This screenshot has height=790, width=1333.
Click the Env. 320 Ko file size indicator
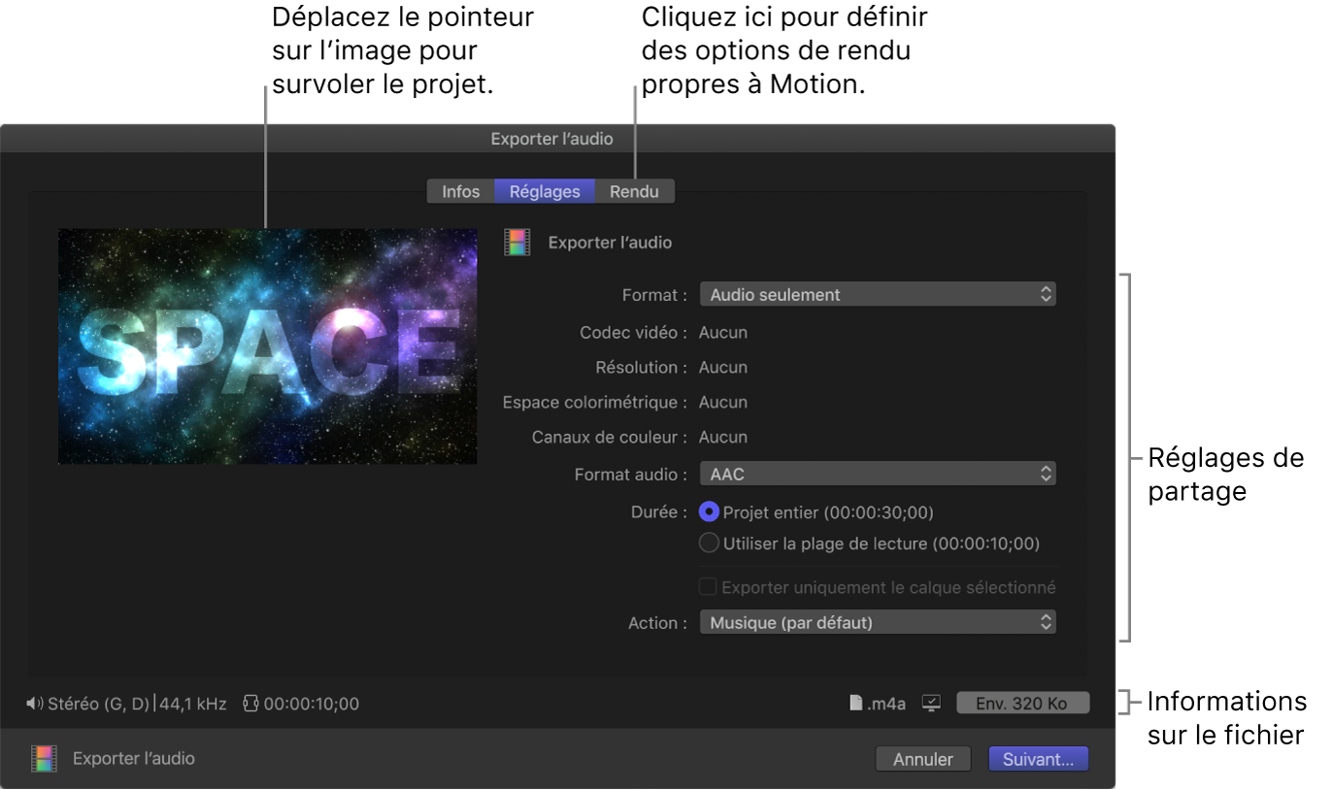coord(1022,702)
